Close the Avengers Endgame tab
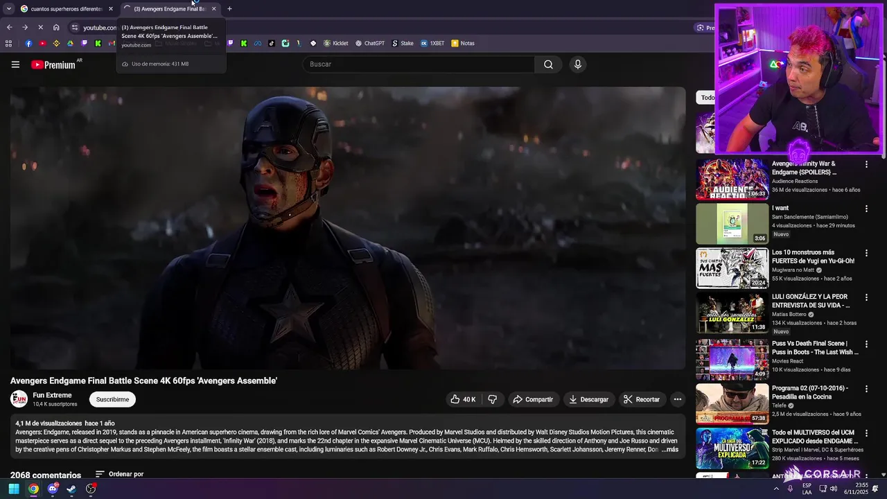Viewport: 887px width, 499px height. click(x=213, y=9)
